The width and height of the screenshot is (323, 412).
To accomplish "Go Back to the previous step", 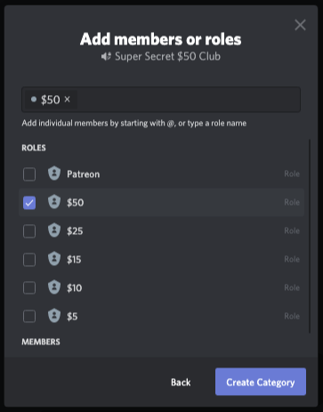I will (181, 382).
